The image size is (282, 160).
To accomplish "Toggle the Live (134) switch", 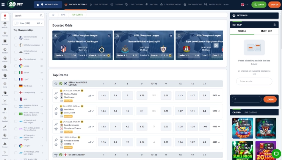I will [16, 23].
